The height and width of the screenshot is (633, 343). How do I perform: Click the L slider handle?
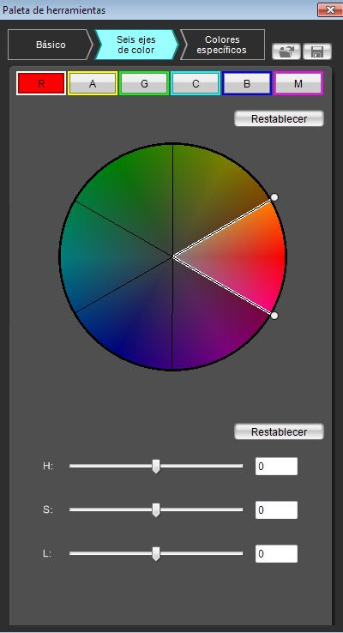[156, 554]
